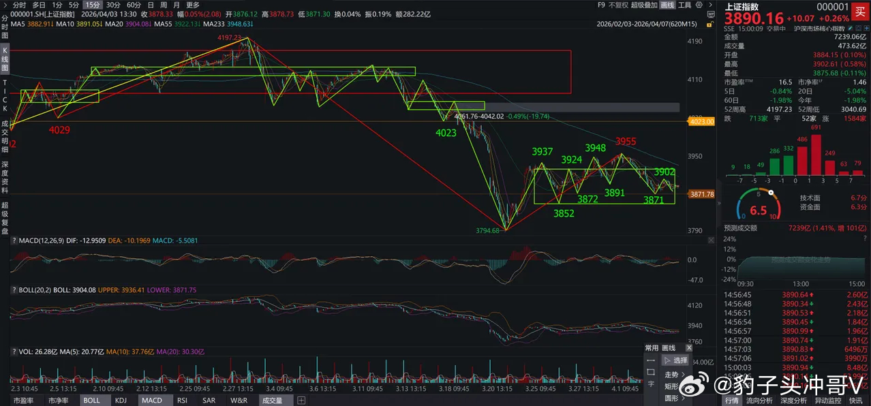The height and width of the screenshot is (406, 871).
Task: Switch to weekly 周 chart
Action: [164, 5]
